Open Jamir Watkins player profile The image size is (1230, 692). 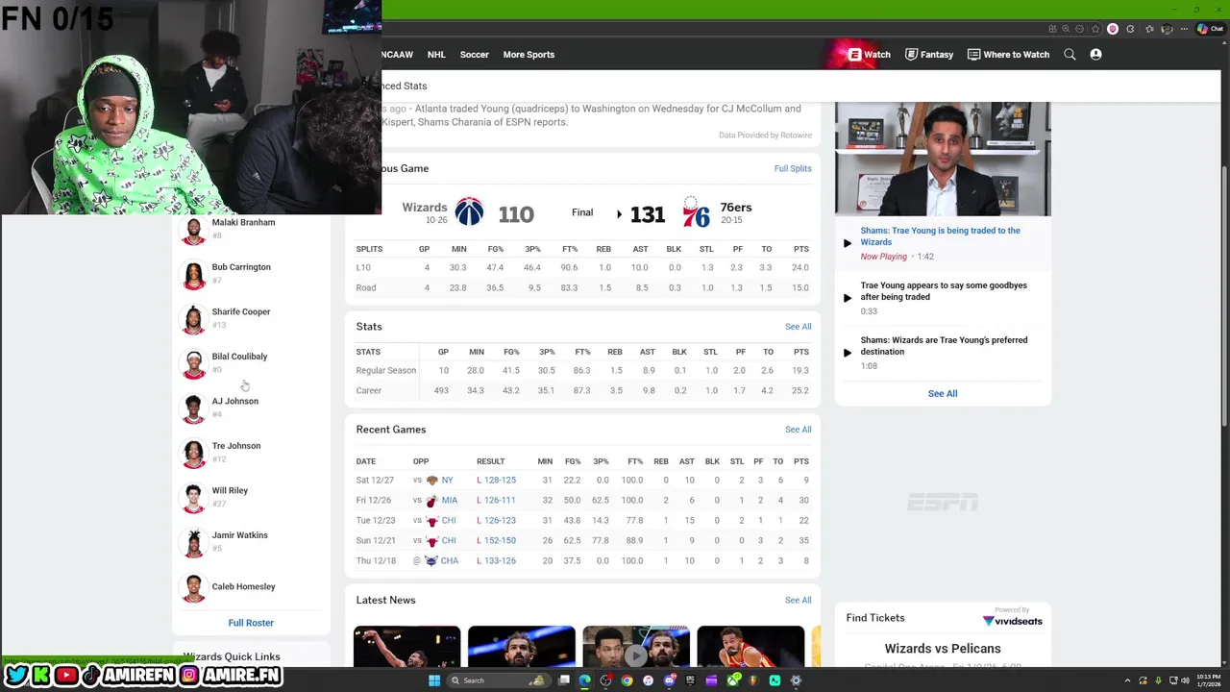click(239, 535)
